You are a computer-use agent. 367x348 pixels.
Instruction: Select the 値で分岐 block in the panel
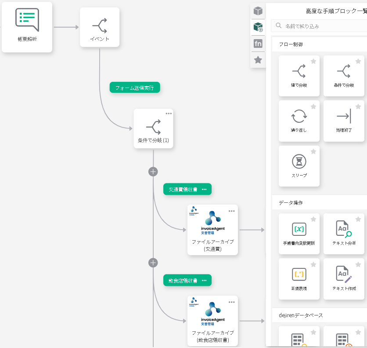pyautogui.click(x=299, y=75)
